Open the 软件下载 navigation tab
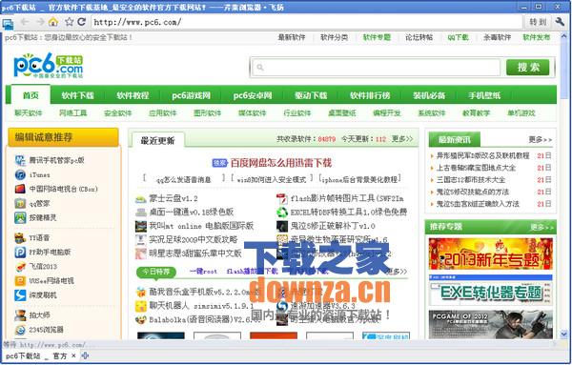The image size is (572, 365). pos(78,95)
